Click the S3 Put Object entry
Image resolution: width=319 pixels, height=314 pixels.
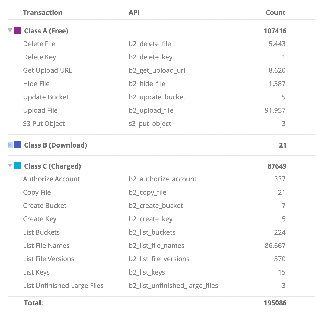[44, 124]
